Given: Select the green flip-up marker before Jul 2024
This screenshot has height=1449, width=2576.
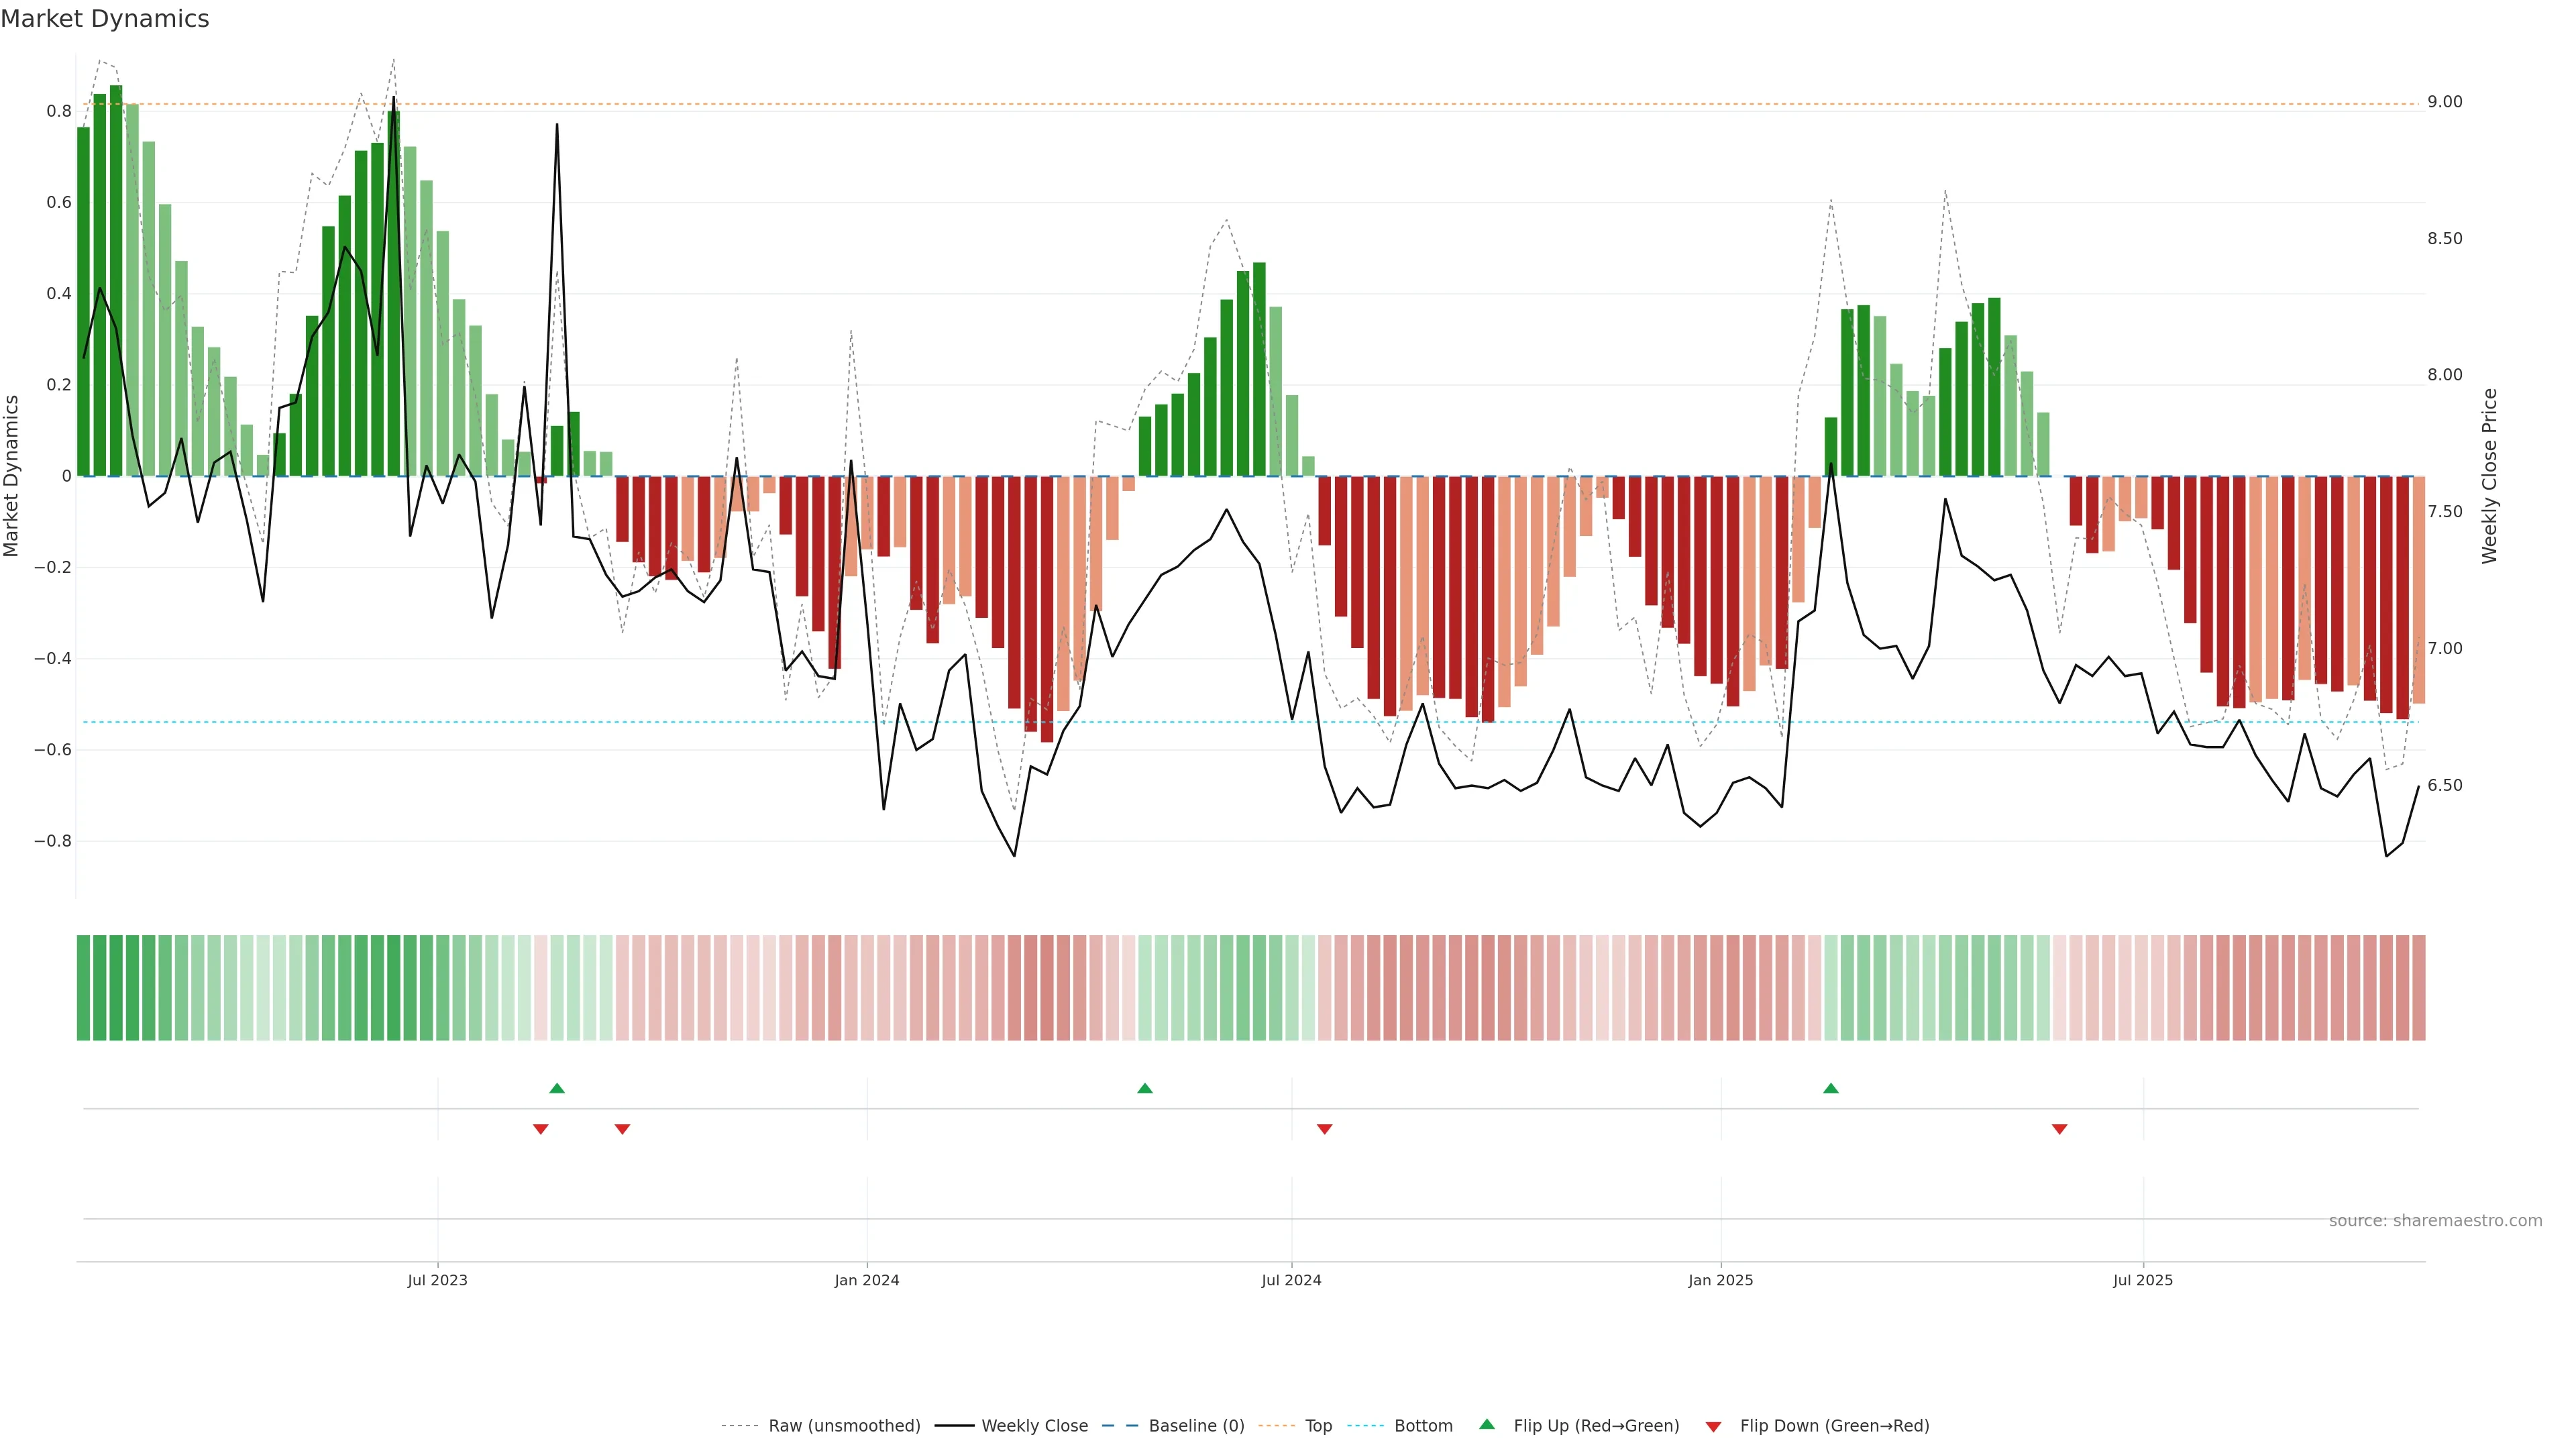Looking at the screenshot, I should [x=1145, y=1088].
